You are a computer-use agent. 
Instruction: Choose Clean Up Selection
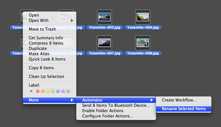pos(49,76)
